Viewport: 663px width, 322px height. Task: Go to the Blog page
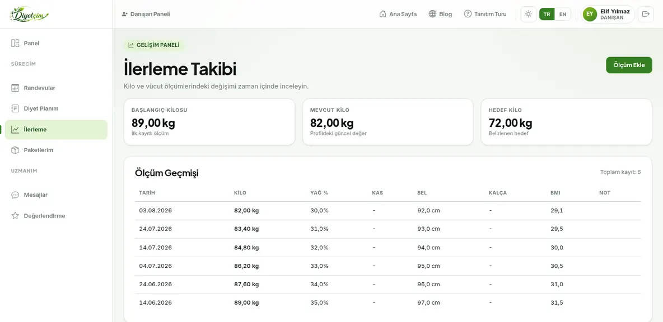[x=440, y=14]
